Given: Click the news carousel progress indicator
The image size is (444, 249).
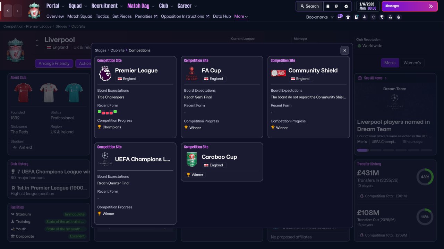Looking at the screenshot, I should click(395, 150).
